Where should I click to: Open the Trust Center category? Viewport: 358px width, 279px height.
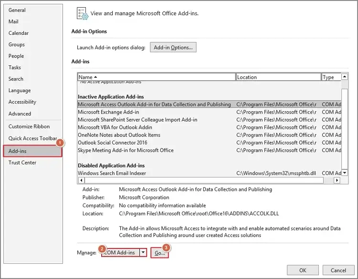tap(22, 163)
